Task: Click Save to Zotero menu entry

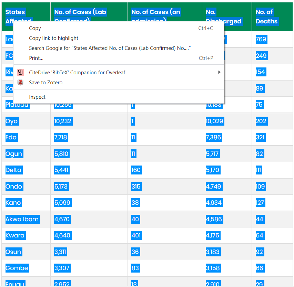Action: (x=45, y=83)
